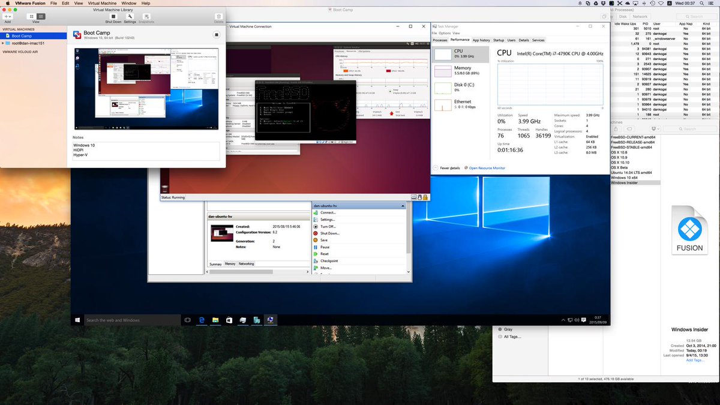Click Add Tags... in preview pane
Image resolution: width=720 pixels, height=405 pixels.
(x=697, y=360)
